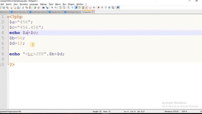Click the Stop recording macro icon
Image resolution: width=202 pixels, height=114 pixels.
pyautogui.click(x=102, y=8)
